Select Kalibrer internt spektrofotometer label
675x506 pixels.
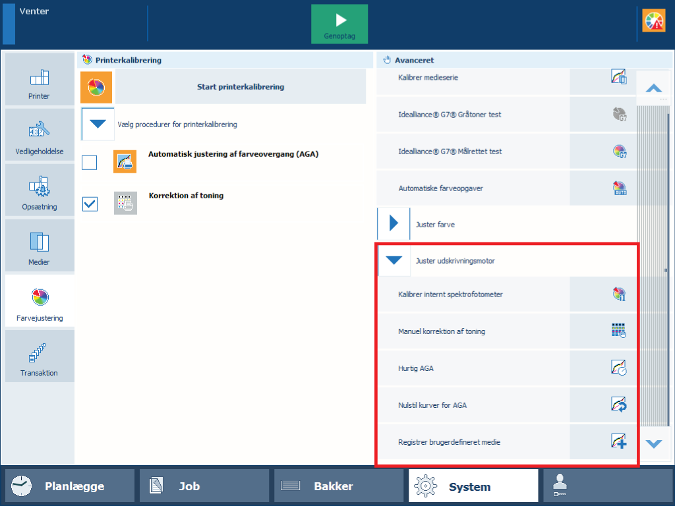(450, 295)
